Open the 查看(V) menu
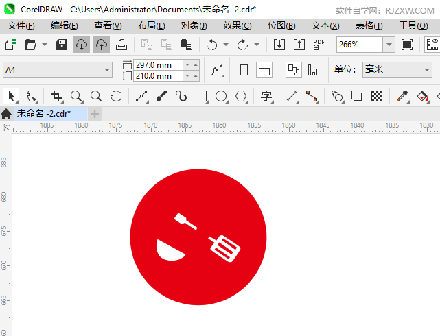The width and height of the screenshot is (440, 336). [108, 26]
